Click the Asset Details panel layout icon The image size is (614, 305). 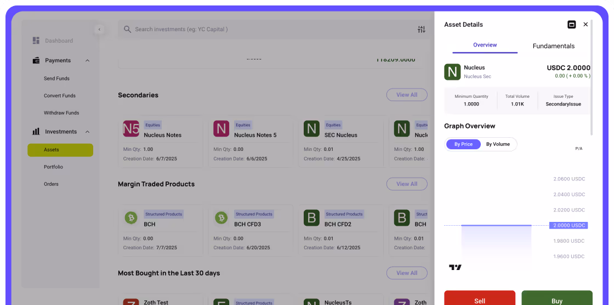[x=572, y=25]
